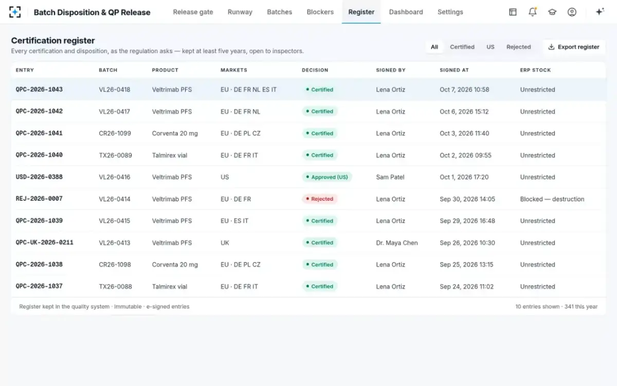Filter register by Certified
This screenshot has height=386, width=617.
[462, 47]
